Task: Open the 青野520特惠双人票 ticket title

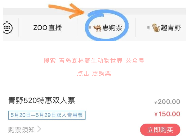Action: [x=42, y=101]
